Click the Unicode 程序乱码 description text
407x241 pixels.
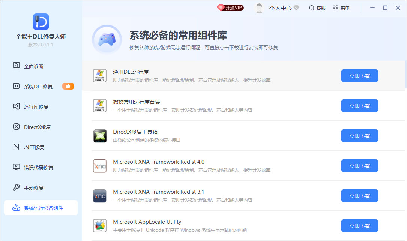click(x=180, y=230)
